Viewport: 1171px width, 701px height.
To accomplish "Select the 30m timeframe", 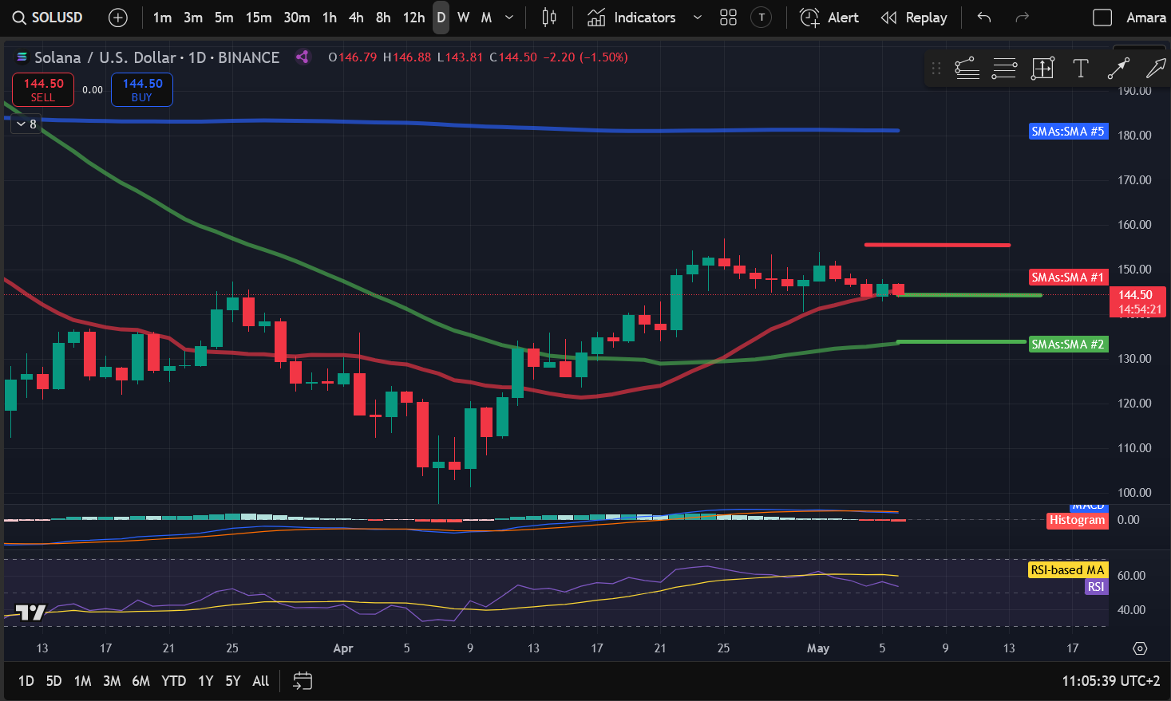I will (x=297, y=18).
